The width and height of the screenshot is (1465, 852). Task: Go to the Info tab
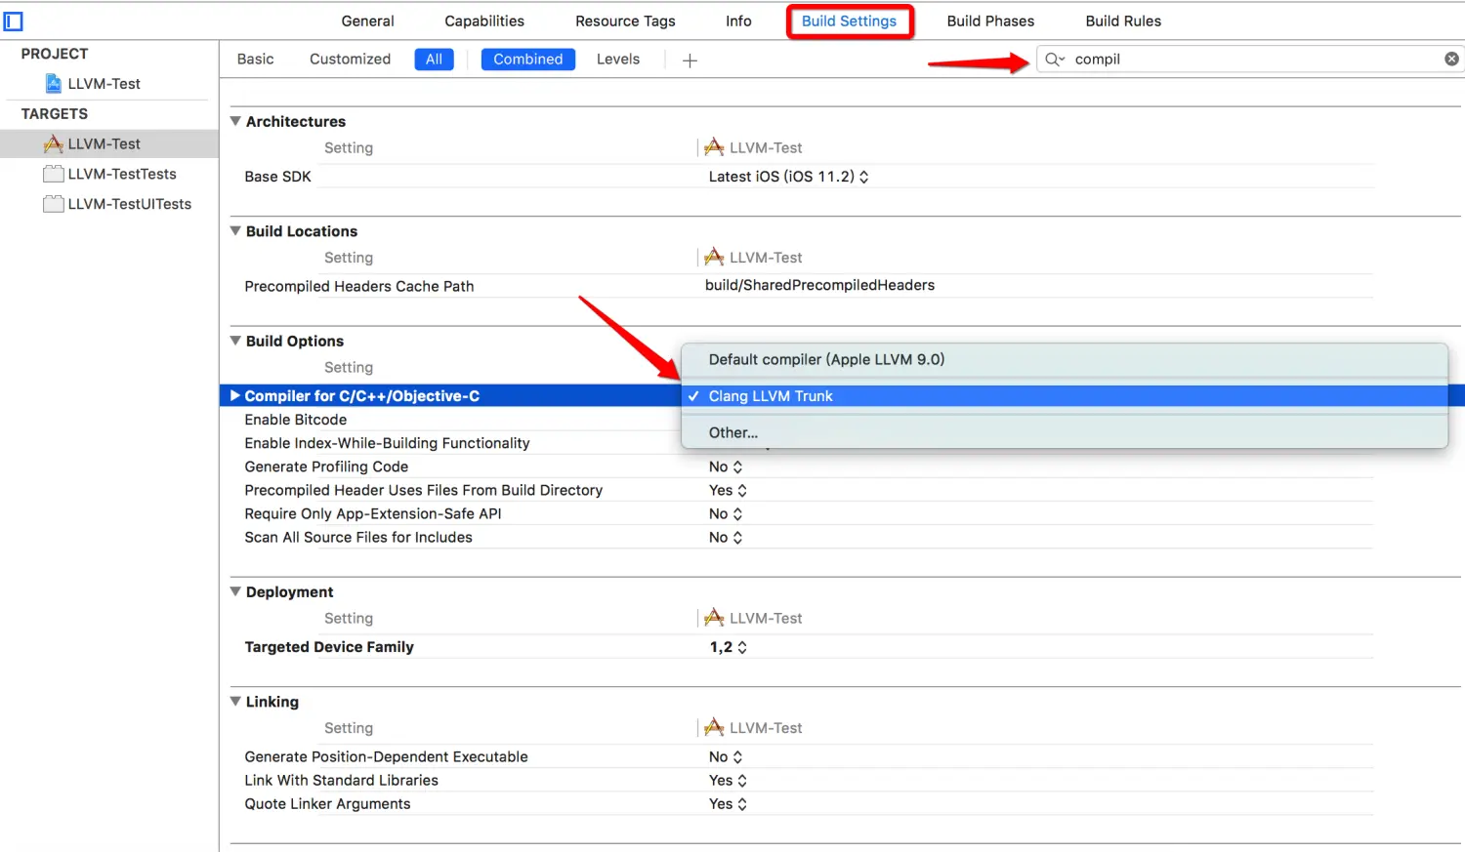[x=738, y=21]
